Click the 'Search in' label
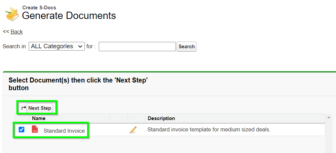336x153 pixels. (x=14, y=46)
